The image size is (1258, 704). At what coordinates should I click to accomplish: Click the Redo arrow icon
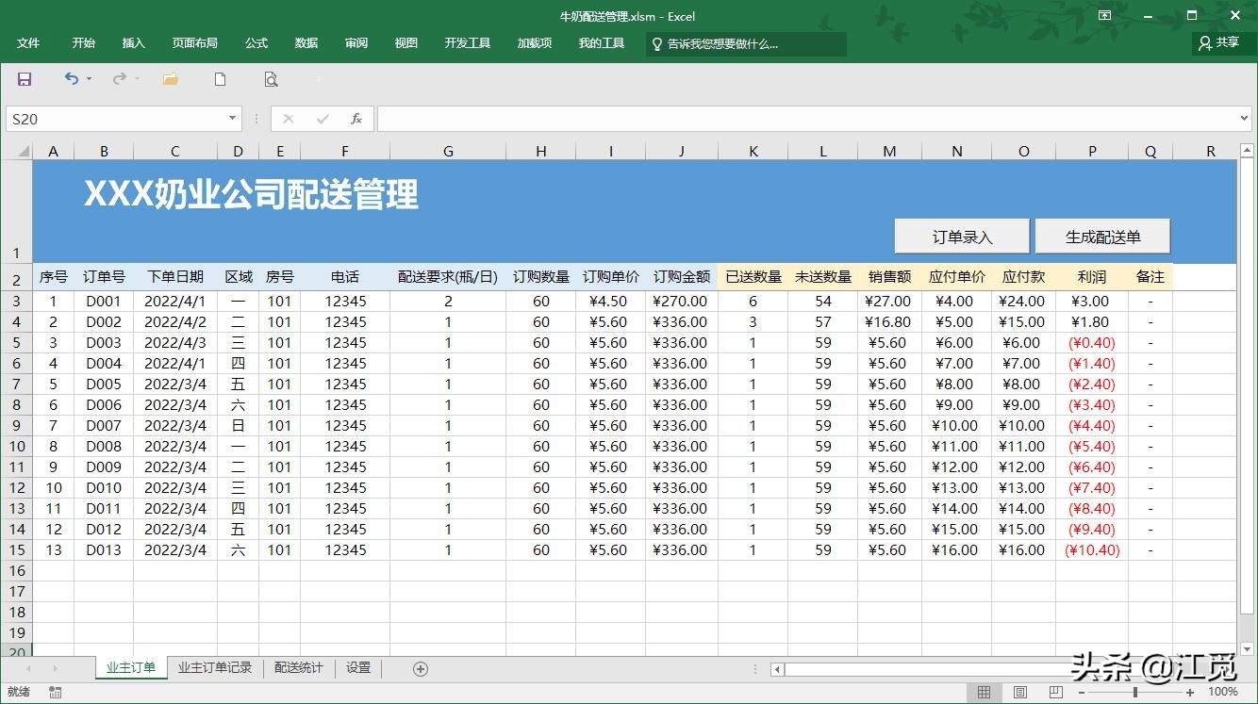(x=119, y=79)
